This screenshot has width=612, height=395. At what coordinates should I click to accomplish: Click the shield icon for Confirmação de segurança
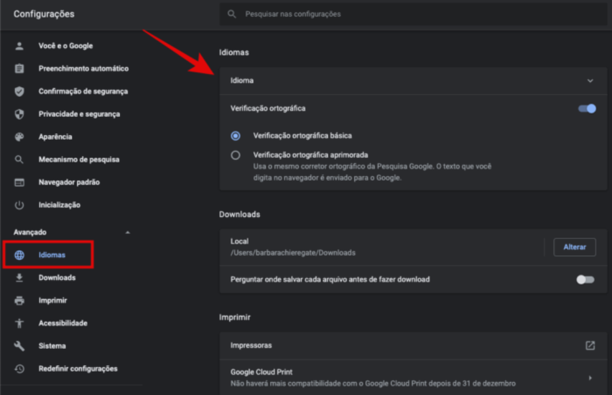click(20, 92)
